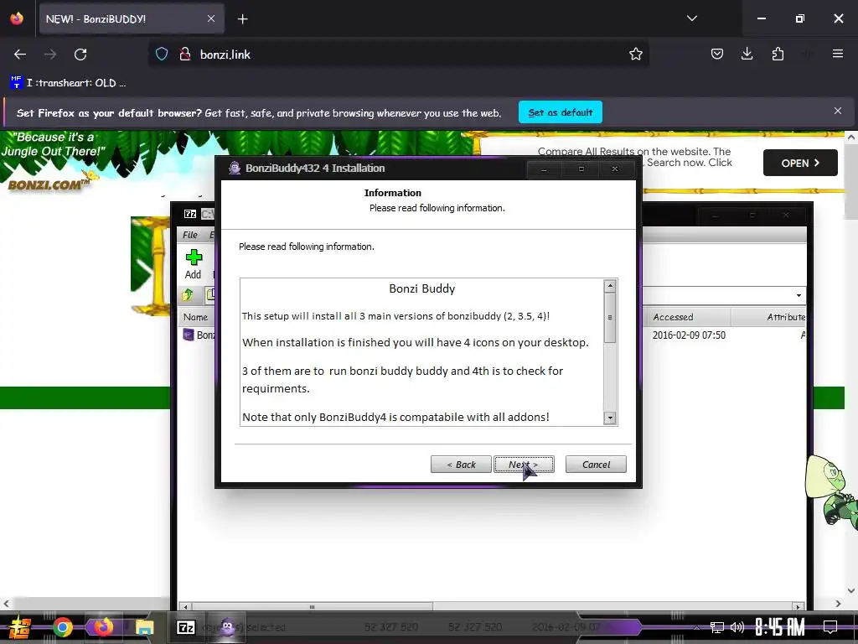Image resolution: width=858 pixels, height=644 pixels.
Task: Sort the 7-Zip list by Accessed column
Action: point(689,317)
